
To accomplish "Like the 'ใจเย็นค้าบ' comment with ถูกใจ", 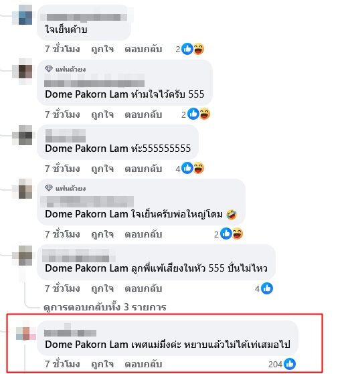I will pyautogui.click(x=102, y=49).
